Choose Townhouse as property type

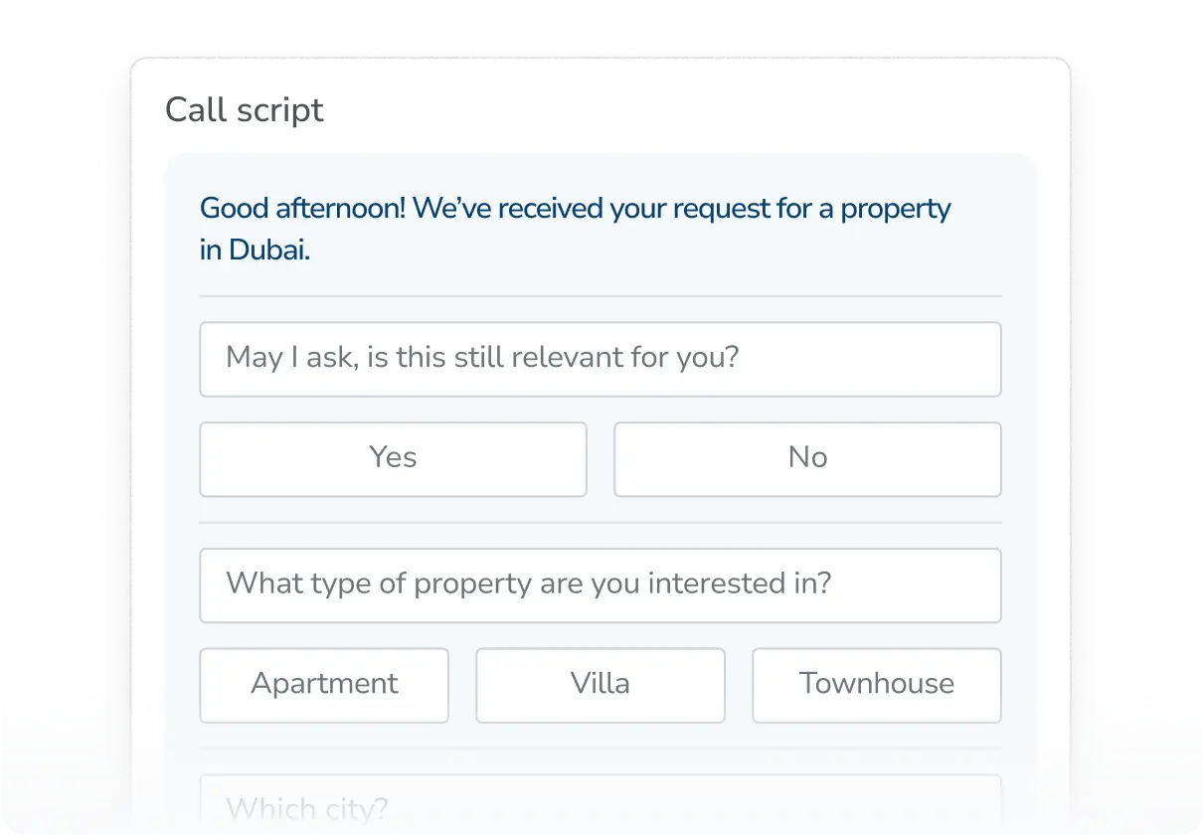(x=876, y=685)
